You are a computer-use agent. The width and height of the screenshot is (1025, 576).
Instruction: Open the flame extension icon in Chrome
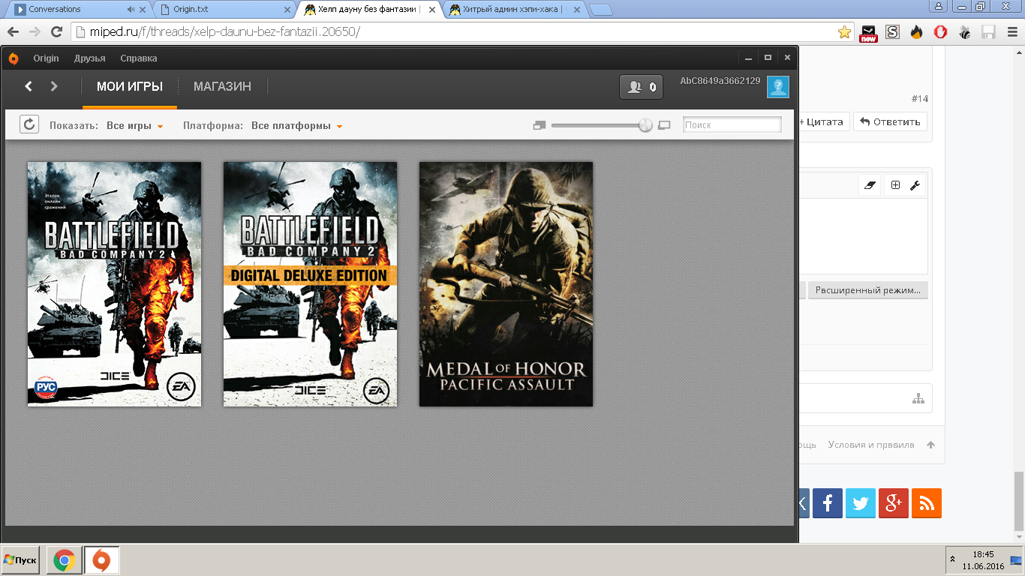coord(916,32)
